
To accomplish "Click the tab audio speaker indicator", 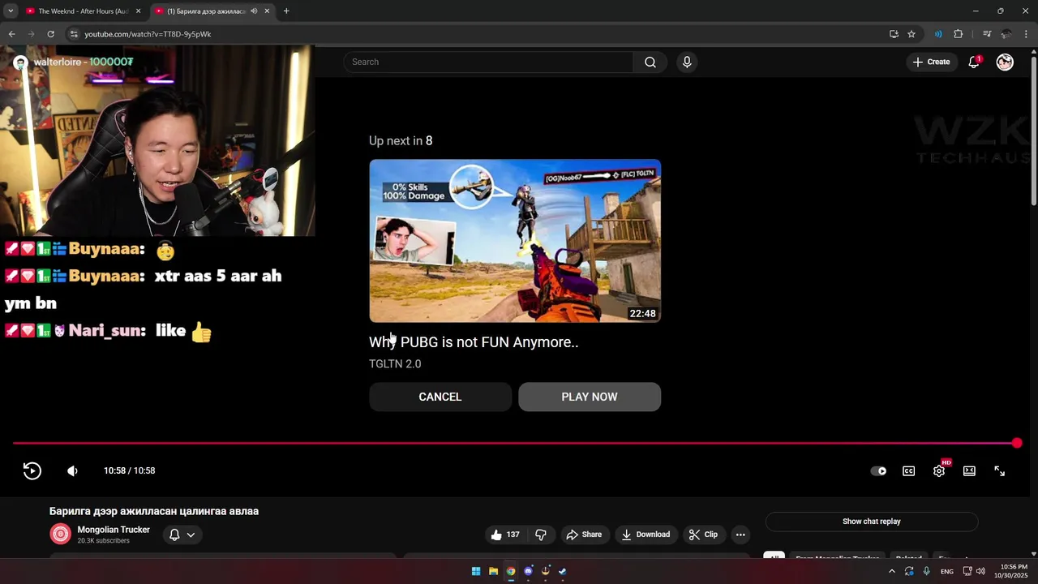I will pos(254,11).
